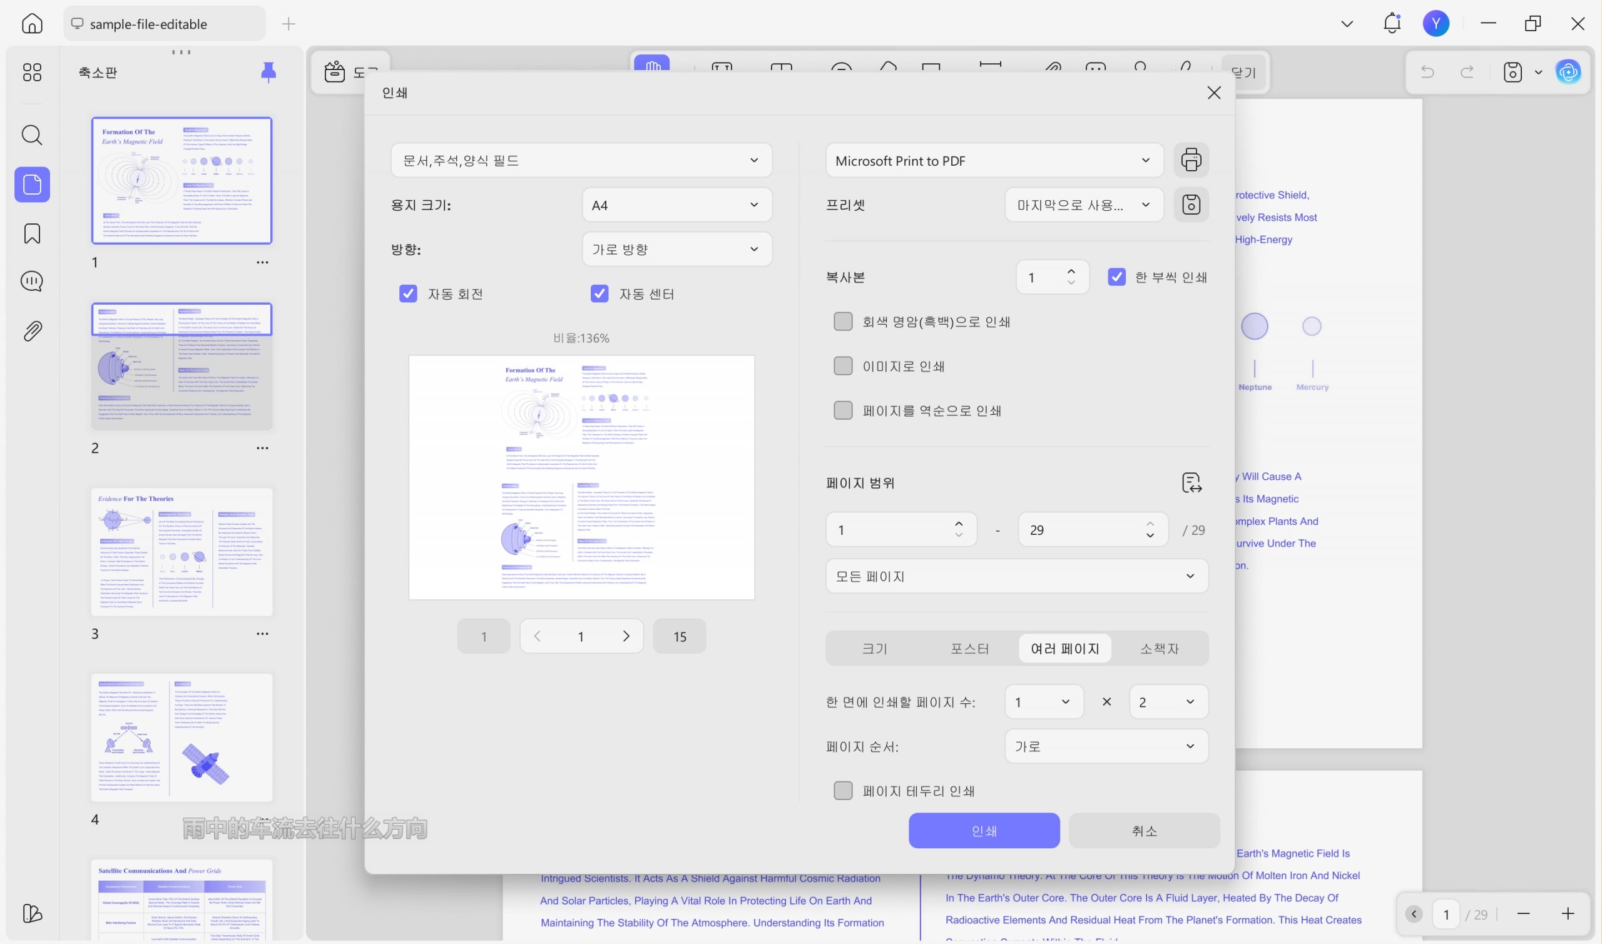Open the comments panel icon in sidebar

[32, 281]
